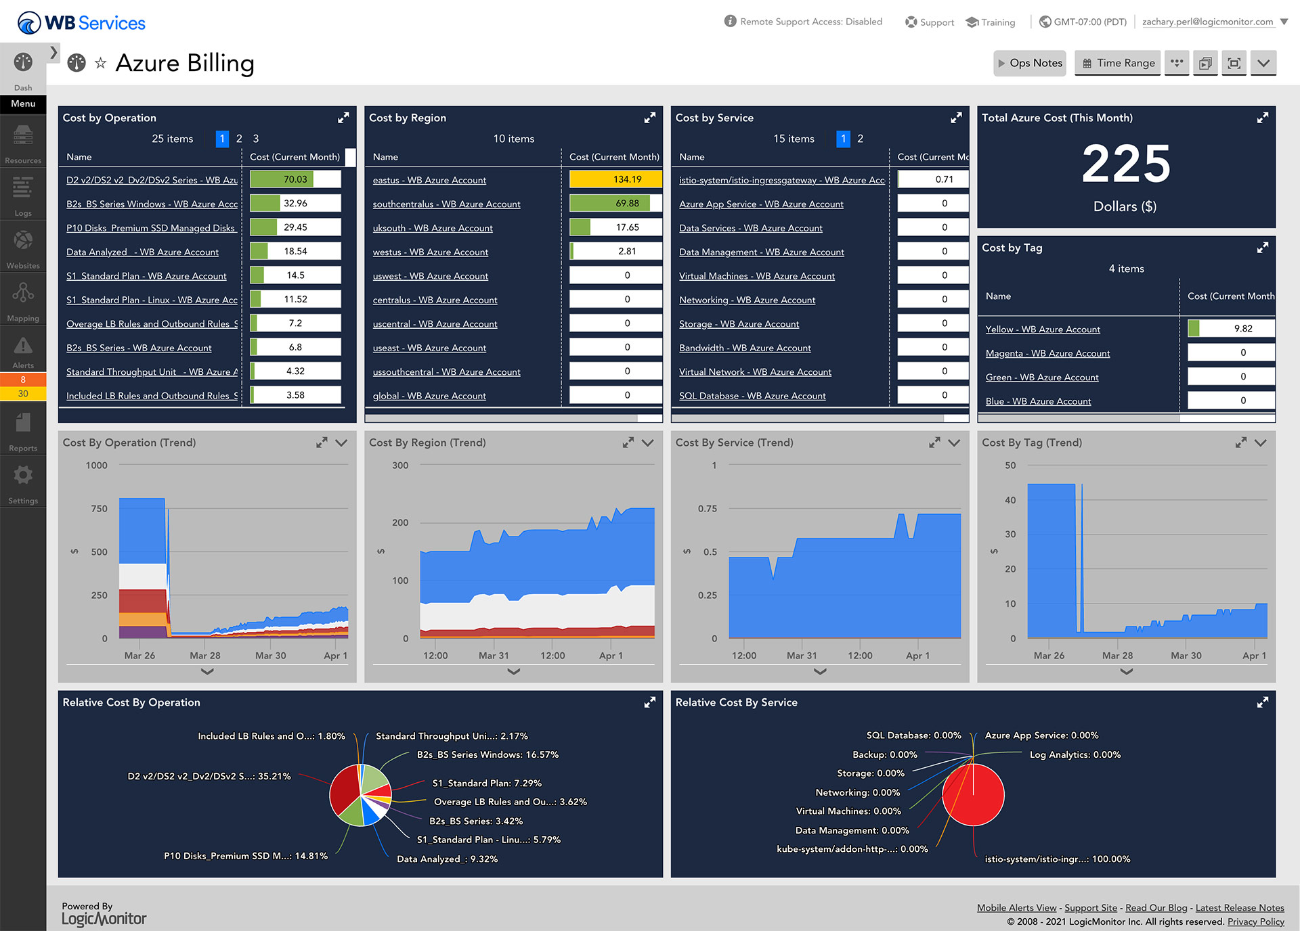The width and height of the screenshot is (1300, 931).
Task: Select page 1 of Cost by Service
Action: (843, 139)
